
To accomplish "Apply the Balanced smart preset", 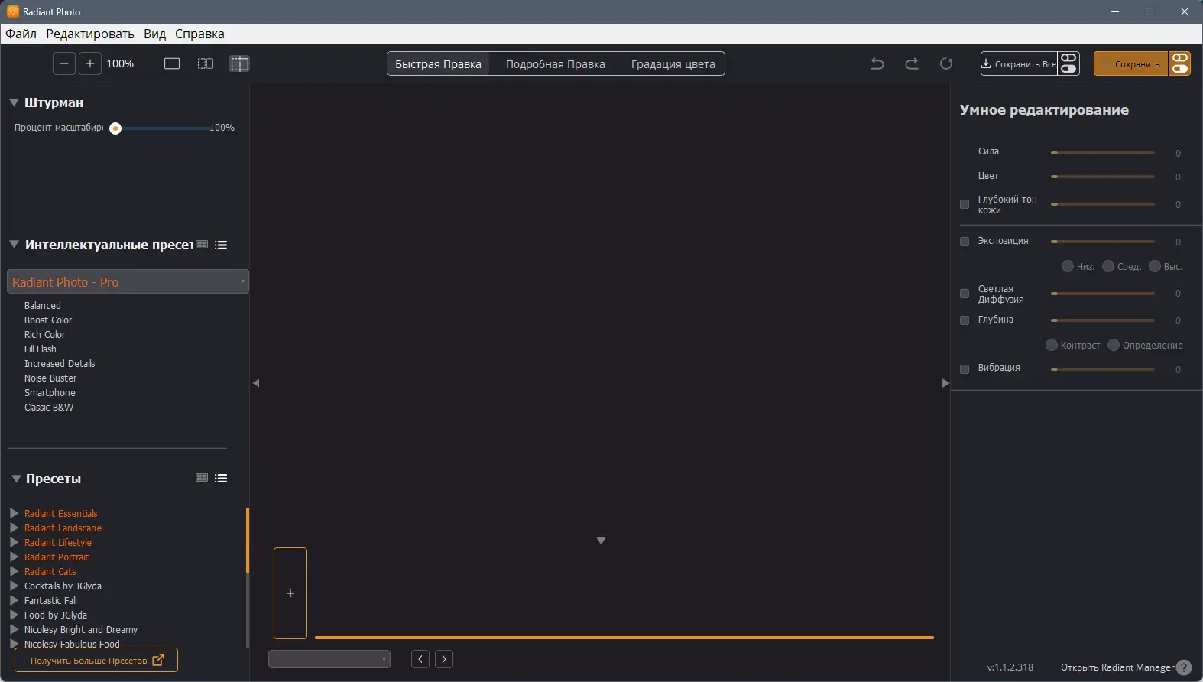I will click(43, 305).
